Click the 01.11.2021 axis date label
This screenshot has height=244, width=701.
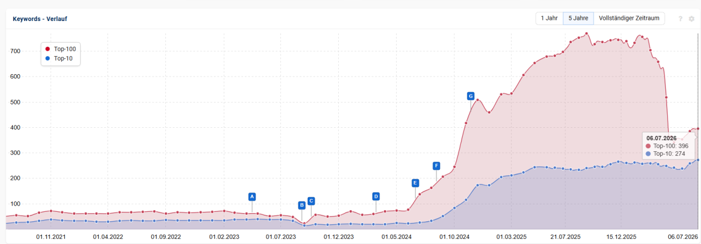click(x=51, y=237)
